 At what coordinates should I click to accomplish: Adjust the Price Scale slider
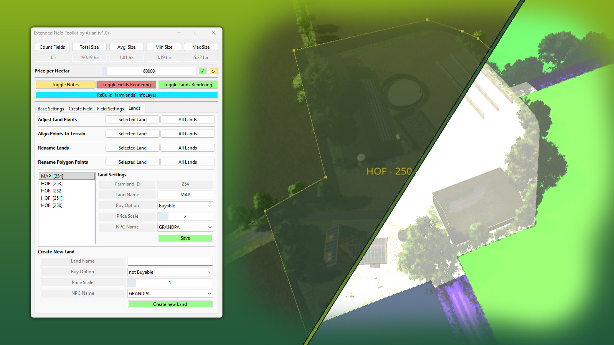(162, 216)
